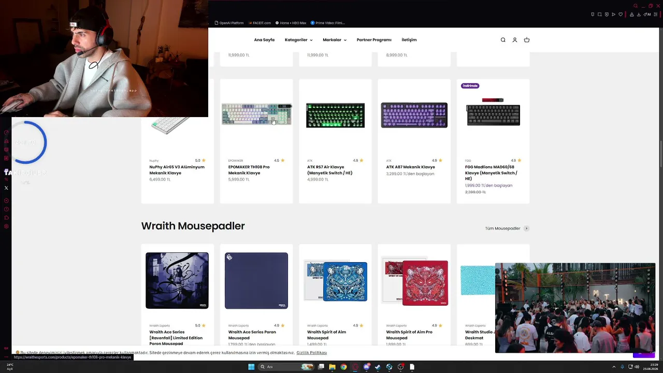Open File Explorer from the taskbar
Viewport: 663px width, 373px height.
click(332, 367)
